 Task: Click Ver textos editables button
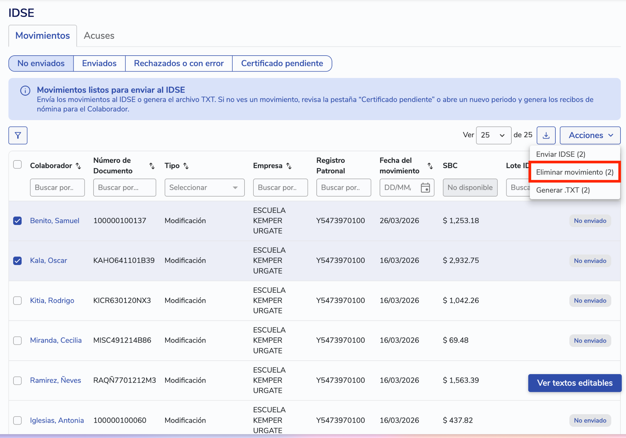pyautogui.click(x=575, y=383)
